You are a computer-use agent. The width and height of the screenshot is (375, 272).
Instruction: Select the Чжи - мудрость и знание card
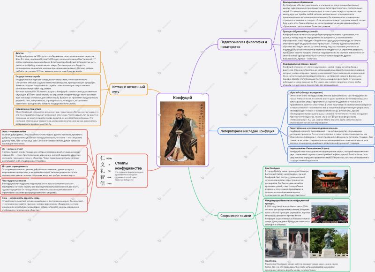point(44,187)
